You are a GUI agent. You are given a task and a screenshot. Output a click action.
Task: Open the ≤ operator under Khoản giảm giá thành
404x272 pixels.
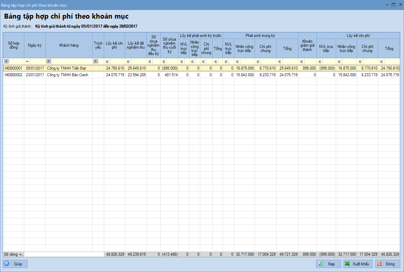(x=302, y=61)
